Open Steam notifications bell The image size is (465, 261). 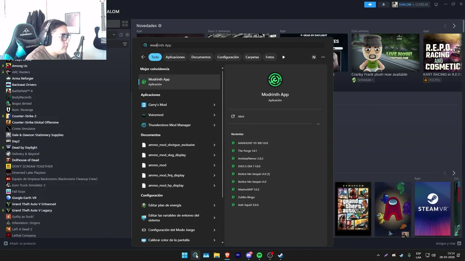click(383, 4)
